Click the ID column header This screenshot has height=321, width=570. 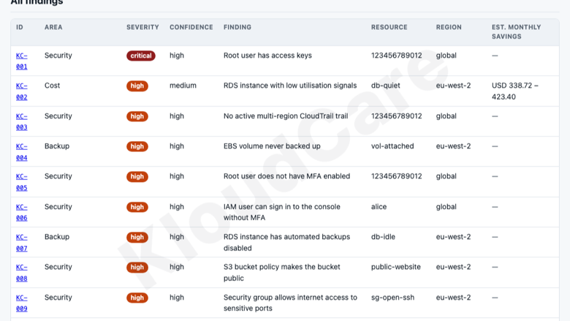pyautogui.click(x=20, y=27)
